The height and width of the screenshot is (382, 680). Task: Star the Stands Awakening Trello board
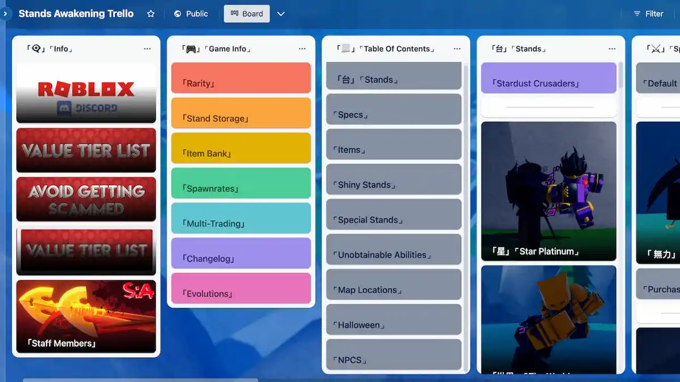point(151,13)
